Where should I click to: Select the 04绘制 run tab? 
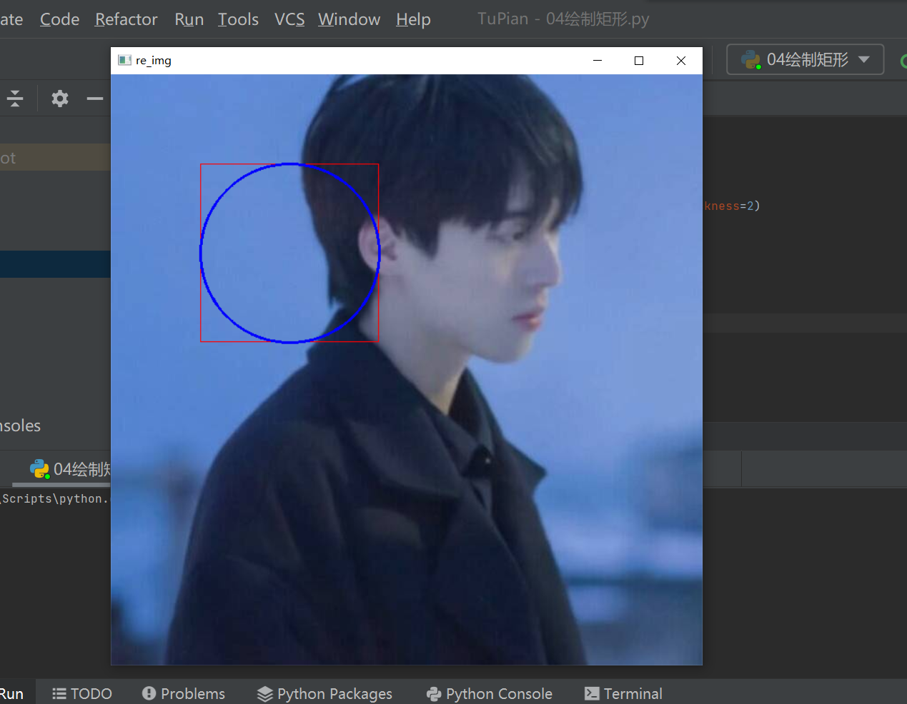coord(70,469)
